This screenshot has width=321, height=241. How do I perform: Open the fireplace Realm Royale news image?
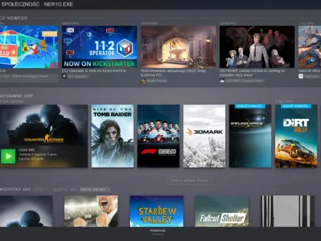[178, 46]
